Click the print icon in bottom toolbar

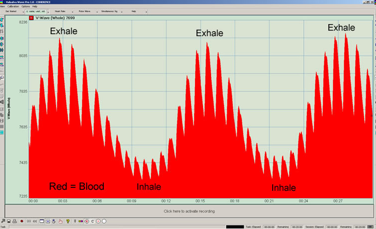15,221
